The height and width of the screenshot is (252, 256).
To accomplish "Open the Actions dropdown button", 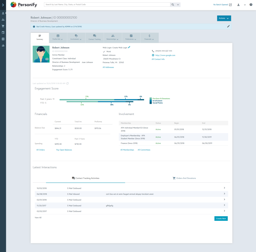I will (224, 18).
